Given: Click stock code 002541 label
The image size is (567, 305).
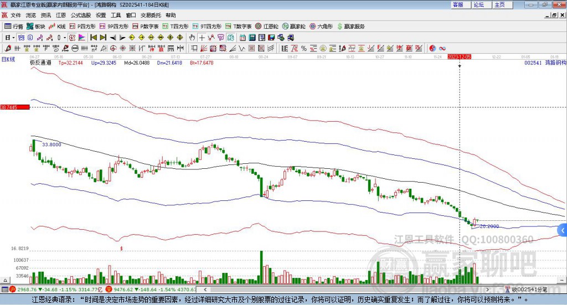Looking at the screenshot, I should coord(533,63).
